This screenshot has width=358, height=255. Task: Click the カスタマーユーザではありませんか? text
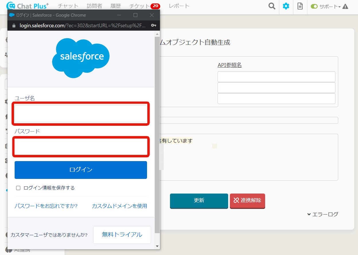pos(49,235)
